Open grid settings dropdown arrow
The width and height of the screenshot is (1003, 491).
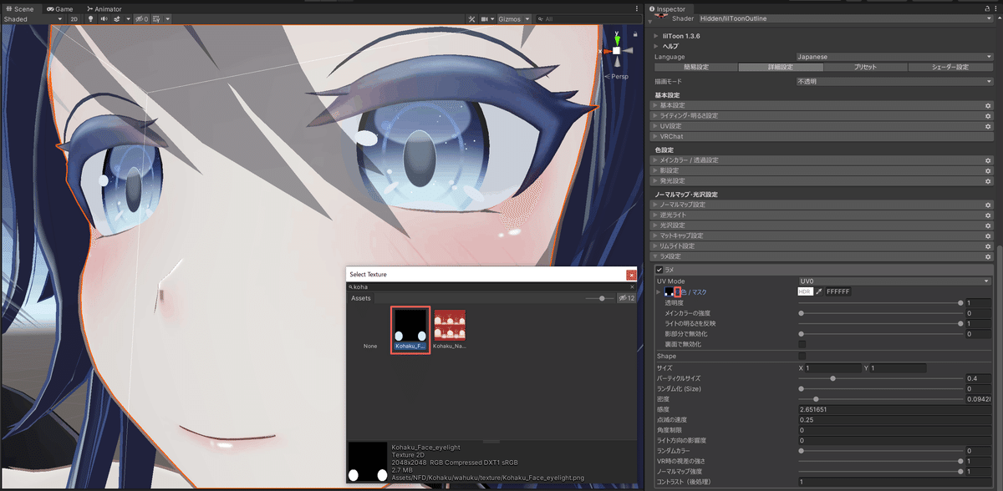tap(167, 18)
